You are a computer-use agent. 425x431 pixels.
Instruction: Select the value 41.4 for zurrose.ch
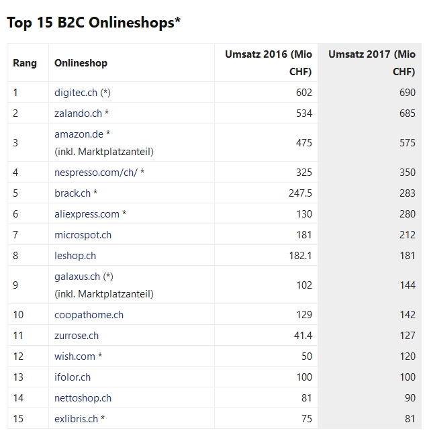pyautogui.click(x=303, y=336)
